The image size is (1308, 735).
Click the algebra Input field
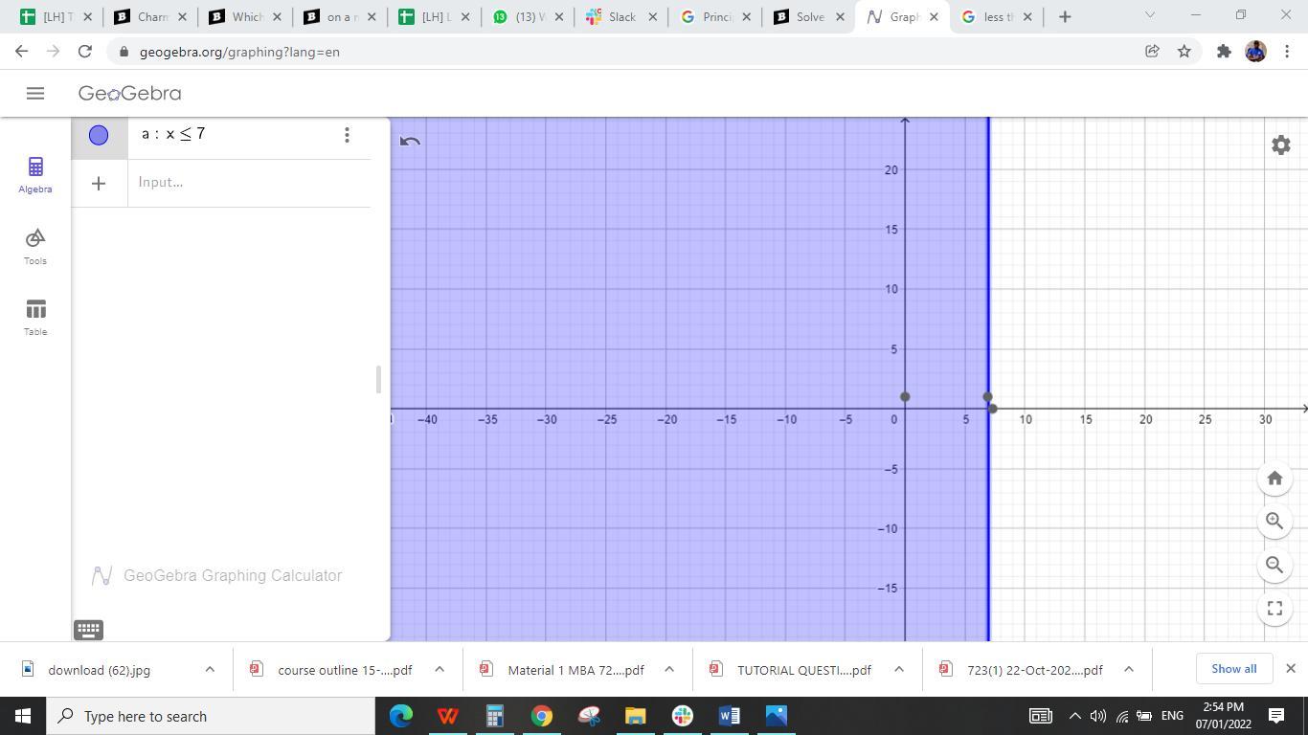[249, 182]
